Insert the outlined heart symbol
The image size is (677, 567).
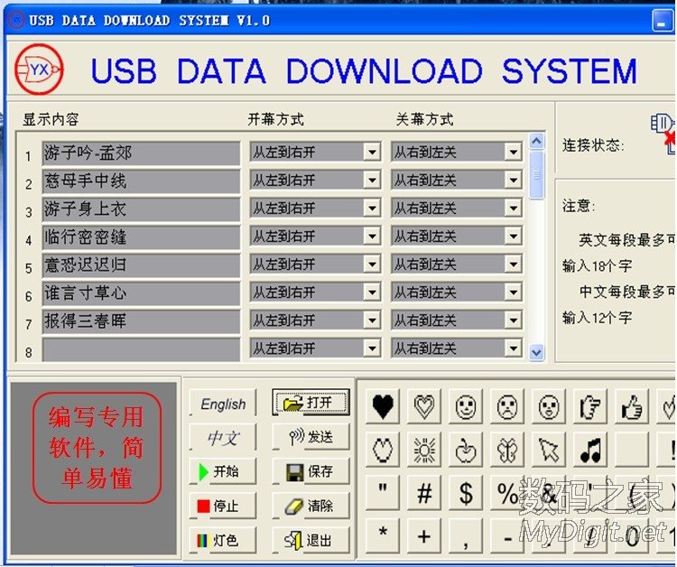click(x=424, y=406)
